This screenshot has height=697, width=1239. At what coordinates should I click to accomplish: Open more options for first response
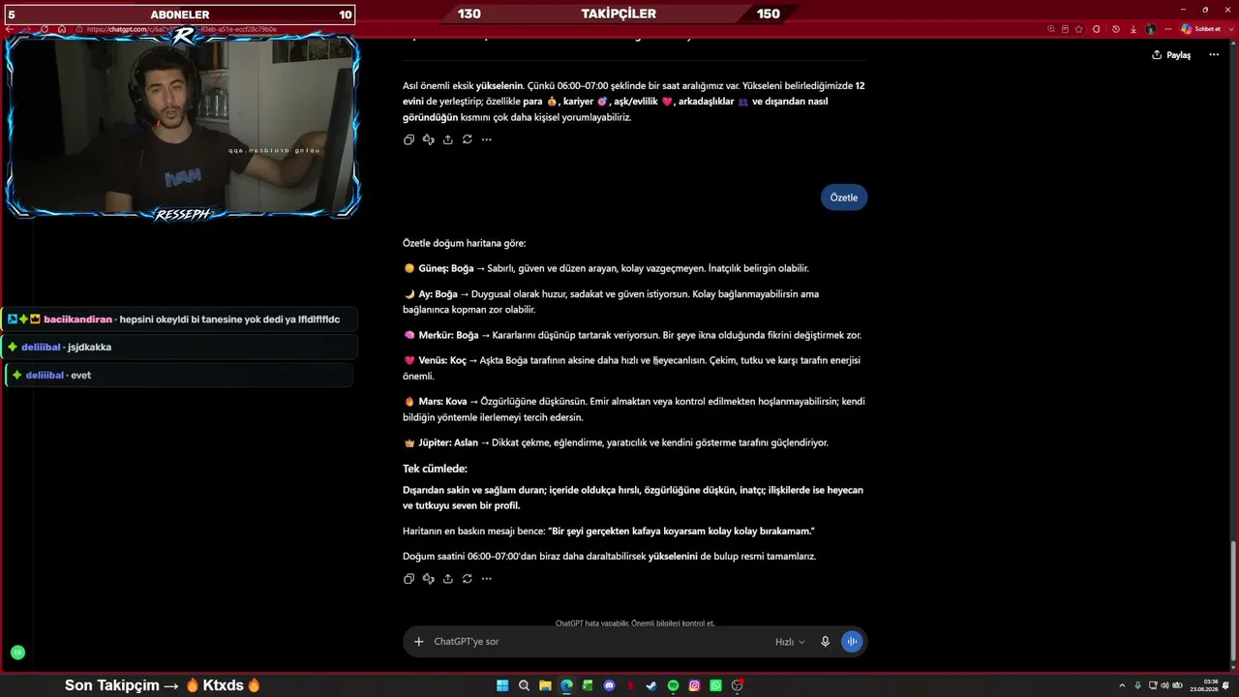pyautogui.click(x=486, y=139)
